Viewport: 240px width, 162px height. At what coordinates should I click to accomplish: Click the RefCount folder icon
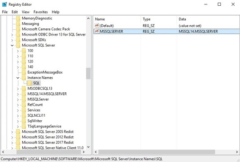click(x=24, y=105)
